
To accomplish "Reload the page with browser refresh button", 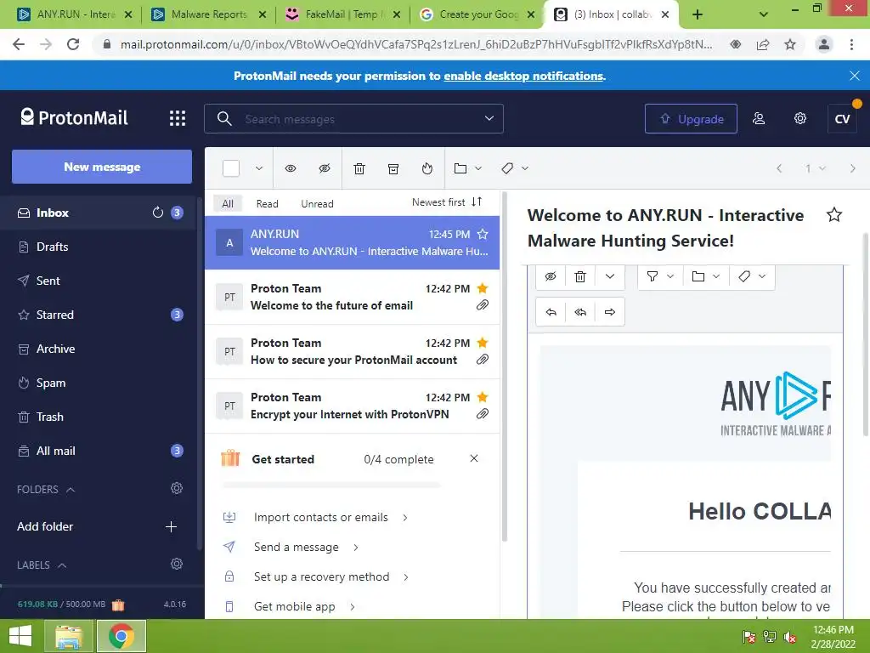I will (x=73, y=44).
